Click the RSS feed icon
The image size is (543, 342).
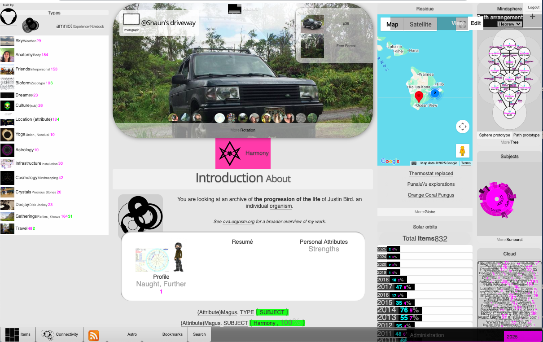(94, 335)
